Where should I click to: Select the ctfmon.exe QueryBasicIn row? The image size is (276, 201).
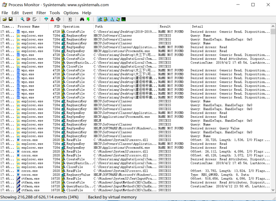click(135, 186)
